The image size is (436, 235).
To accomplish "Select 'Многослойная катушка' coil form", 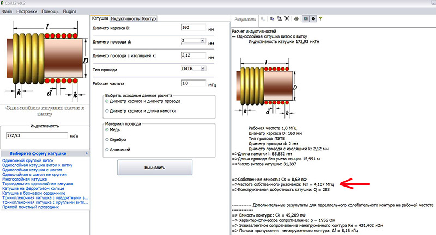I will [x=25, y=179].
